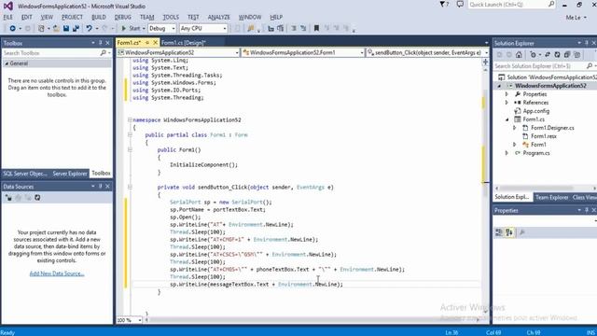Collapse the Form1.cs node in Solution Explorer
Viewport: 597px width, 336px height.
tap(507, 119)
